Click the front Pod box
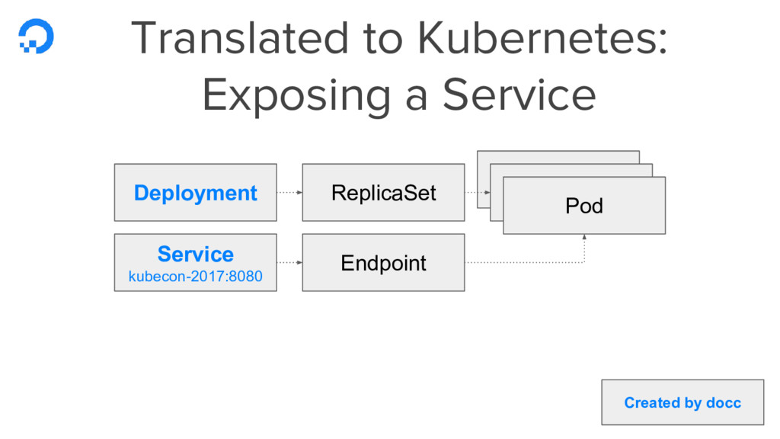The width and height of the screenshot is (780, 439). click(584, 205)
